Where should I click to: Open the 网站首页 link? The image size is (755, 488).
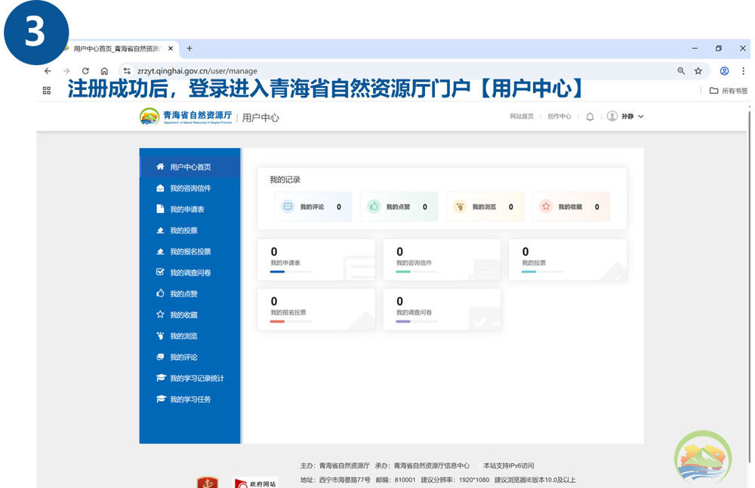(522, 116)
